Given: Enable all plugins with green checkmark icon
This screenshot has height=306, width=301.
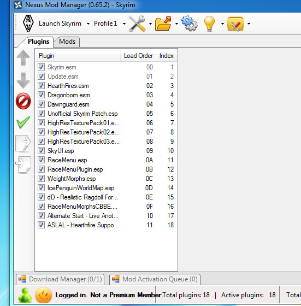Looking at the screenshot, I should coord(23,122).
